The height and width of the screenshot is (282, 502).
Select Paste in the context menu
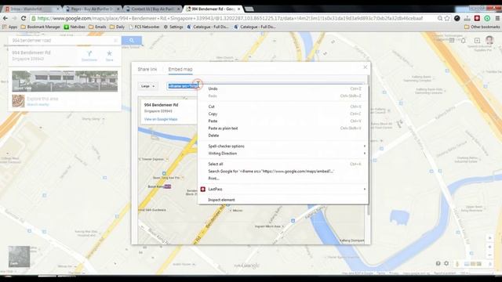(283, 121)
